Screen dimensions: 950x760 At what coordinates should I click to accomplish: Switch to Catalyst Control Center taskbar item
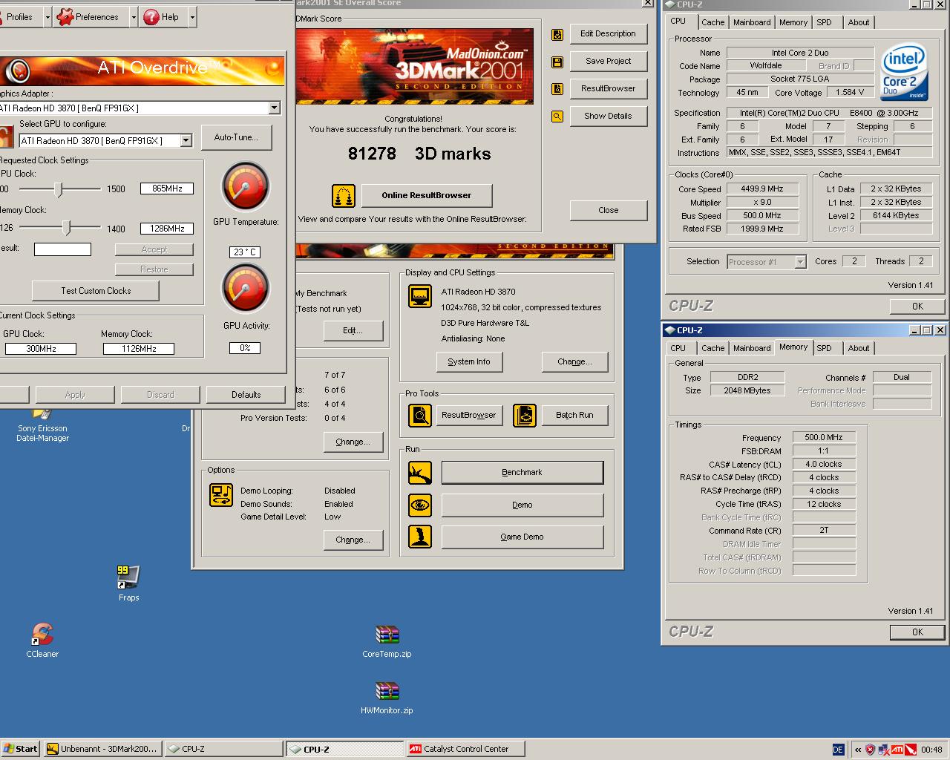point(465,749)
